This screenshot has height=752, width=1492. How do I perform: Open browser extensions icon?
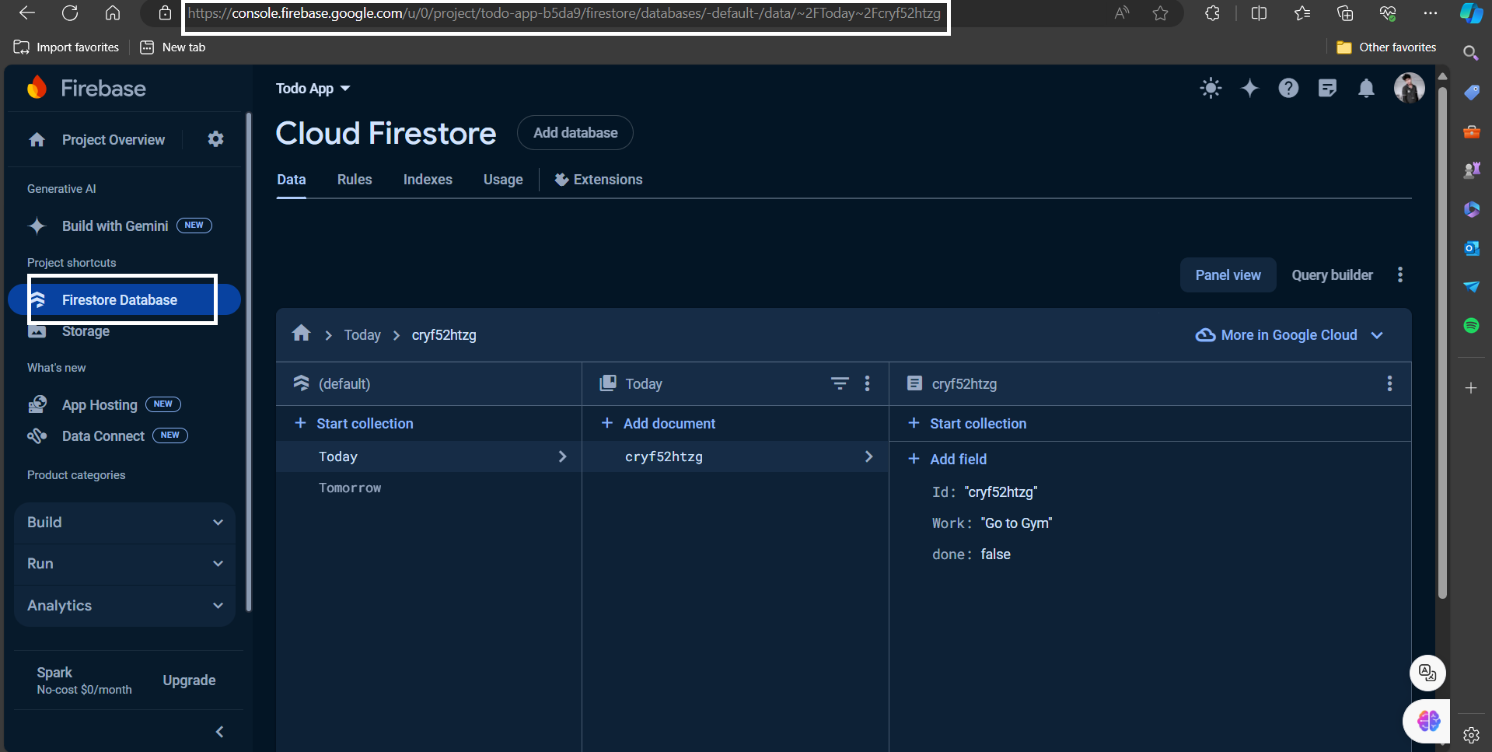pos(1212,13)
